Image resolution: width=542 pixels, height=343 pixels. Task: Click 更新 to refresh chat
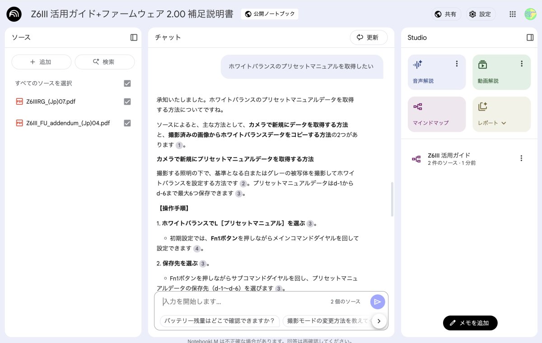coord(369,37)
